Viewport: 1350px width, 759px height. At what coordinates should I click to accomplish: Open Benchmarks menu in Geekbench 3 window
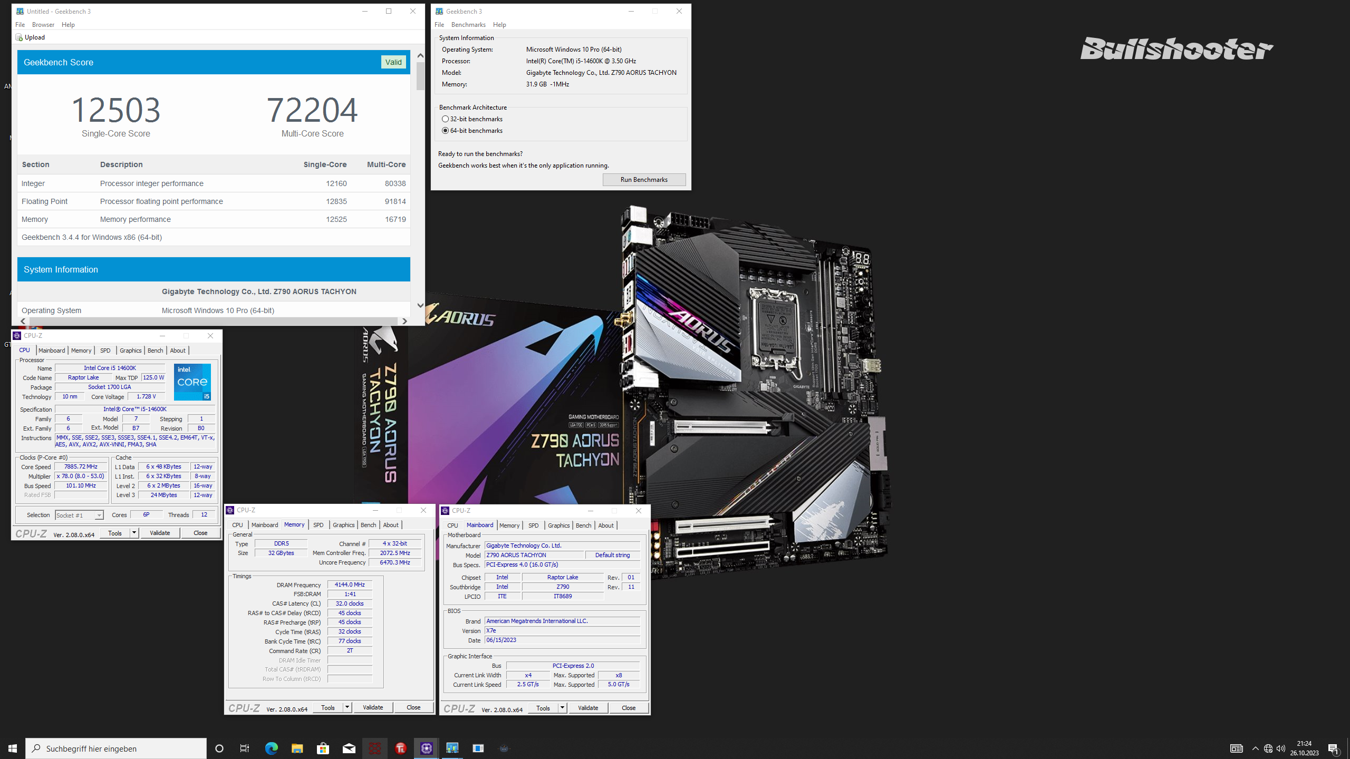[468, 25]
